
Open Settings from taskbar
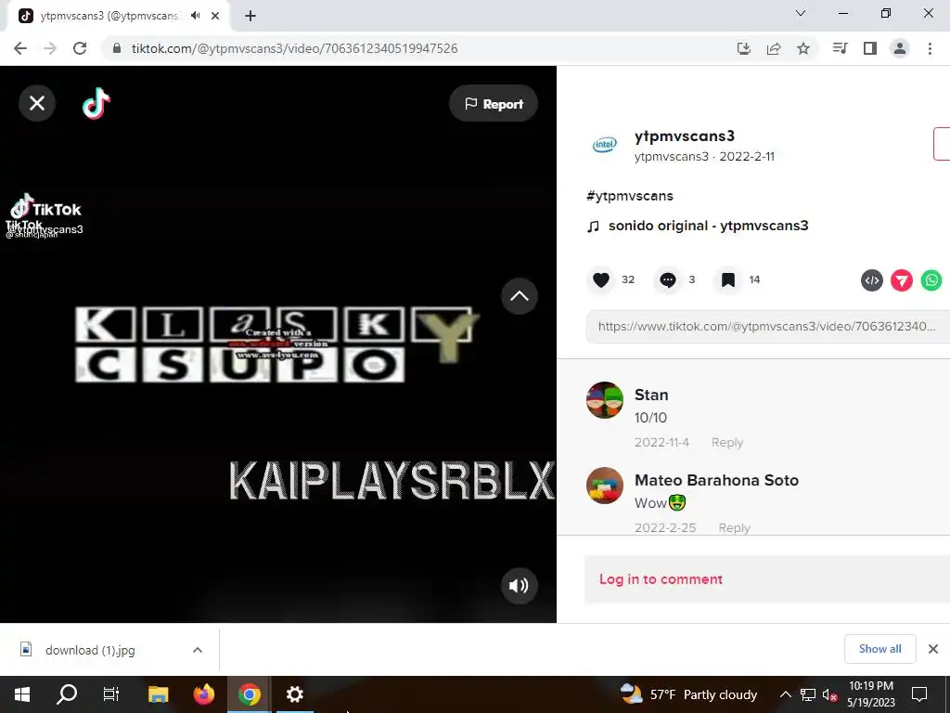pyautogui.click(x=294, y=694)
